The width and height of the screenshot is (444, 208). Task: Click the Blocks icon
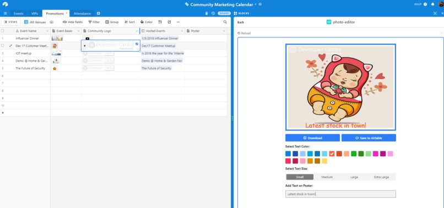coord(235,13)
